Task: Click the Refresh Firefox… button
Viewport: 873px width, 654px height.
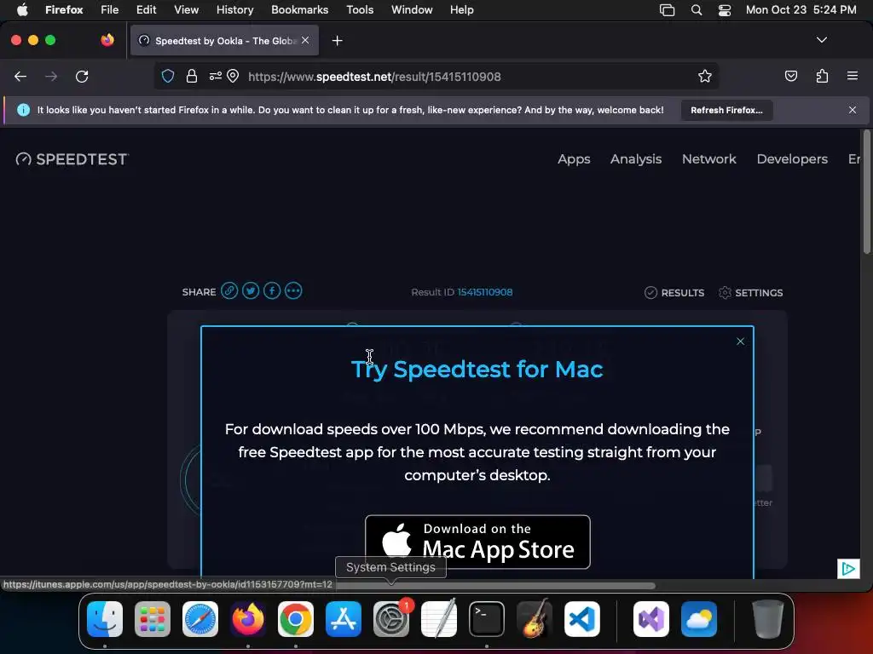Action: 726,110
